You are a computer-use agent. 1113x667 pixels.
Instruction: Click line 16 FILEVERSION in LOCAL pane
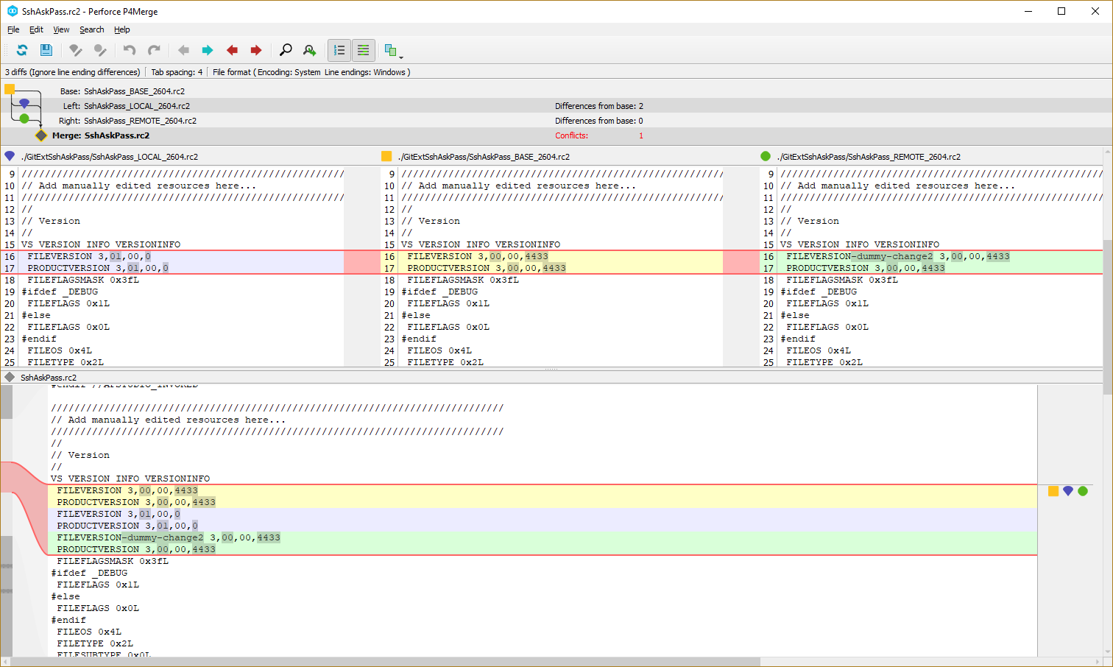pos(89,256)
